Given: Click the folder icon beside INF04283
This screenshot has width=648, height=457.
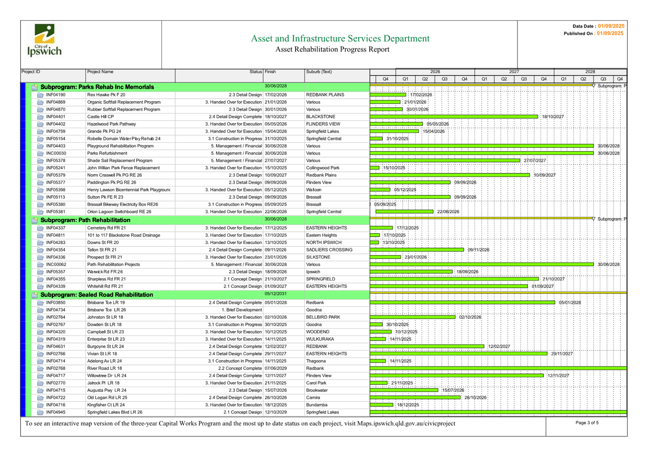Looking at the screenshot, I should [40, 242].
